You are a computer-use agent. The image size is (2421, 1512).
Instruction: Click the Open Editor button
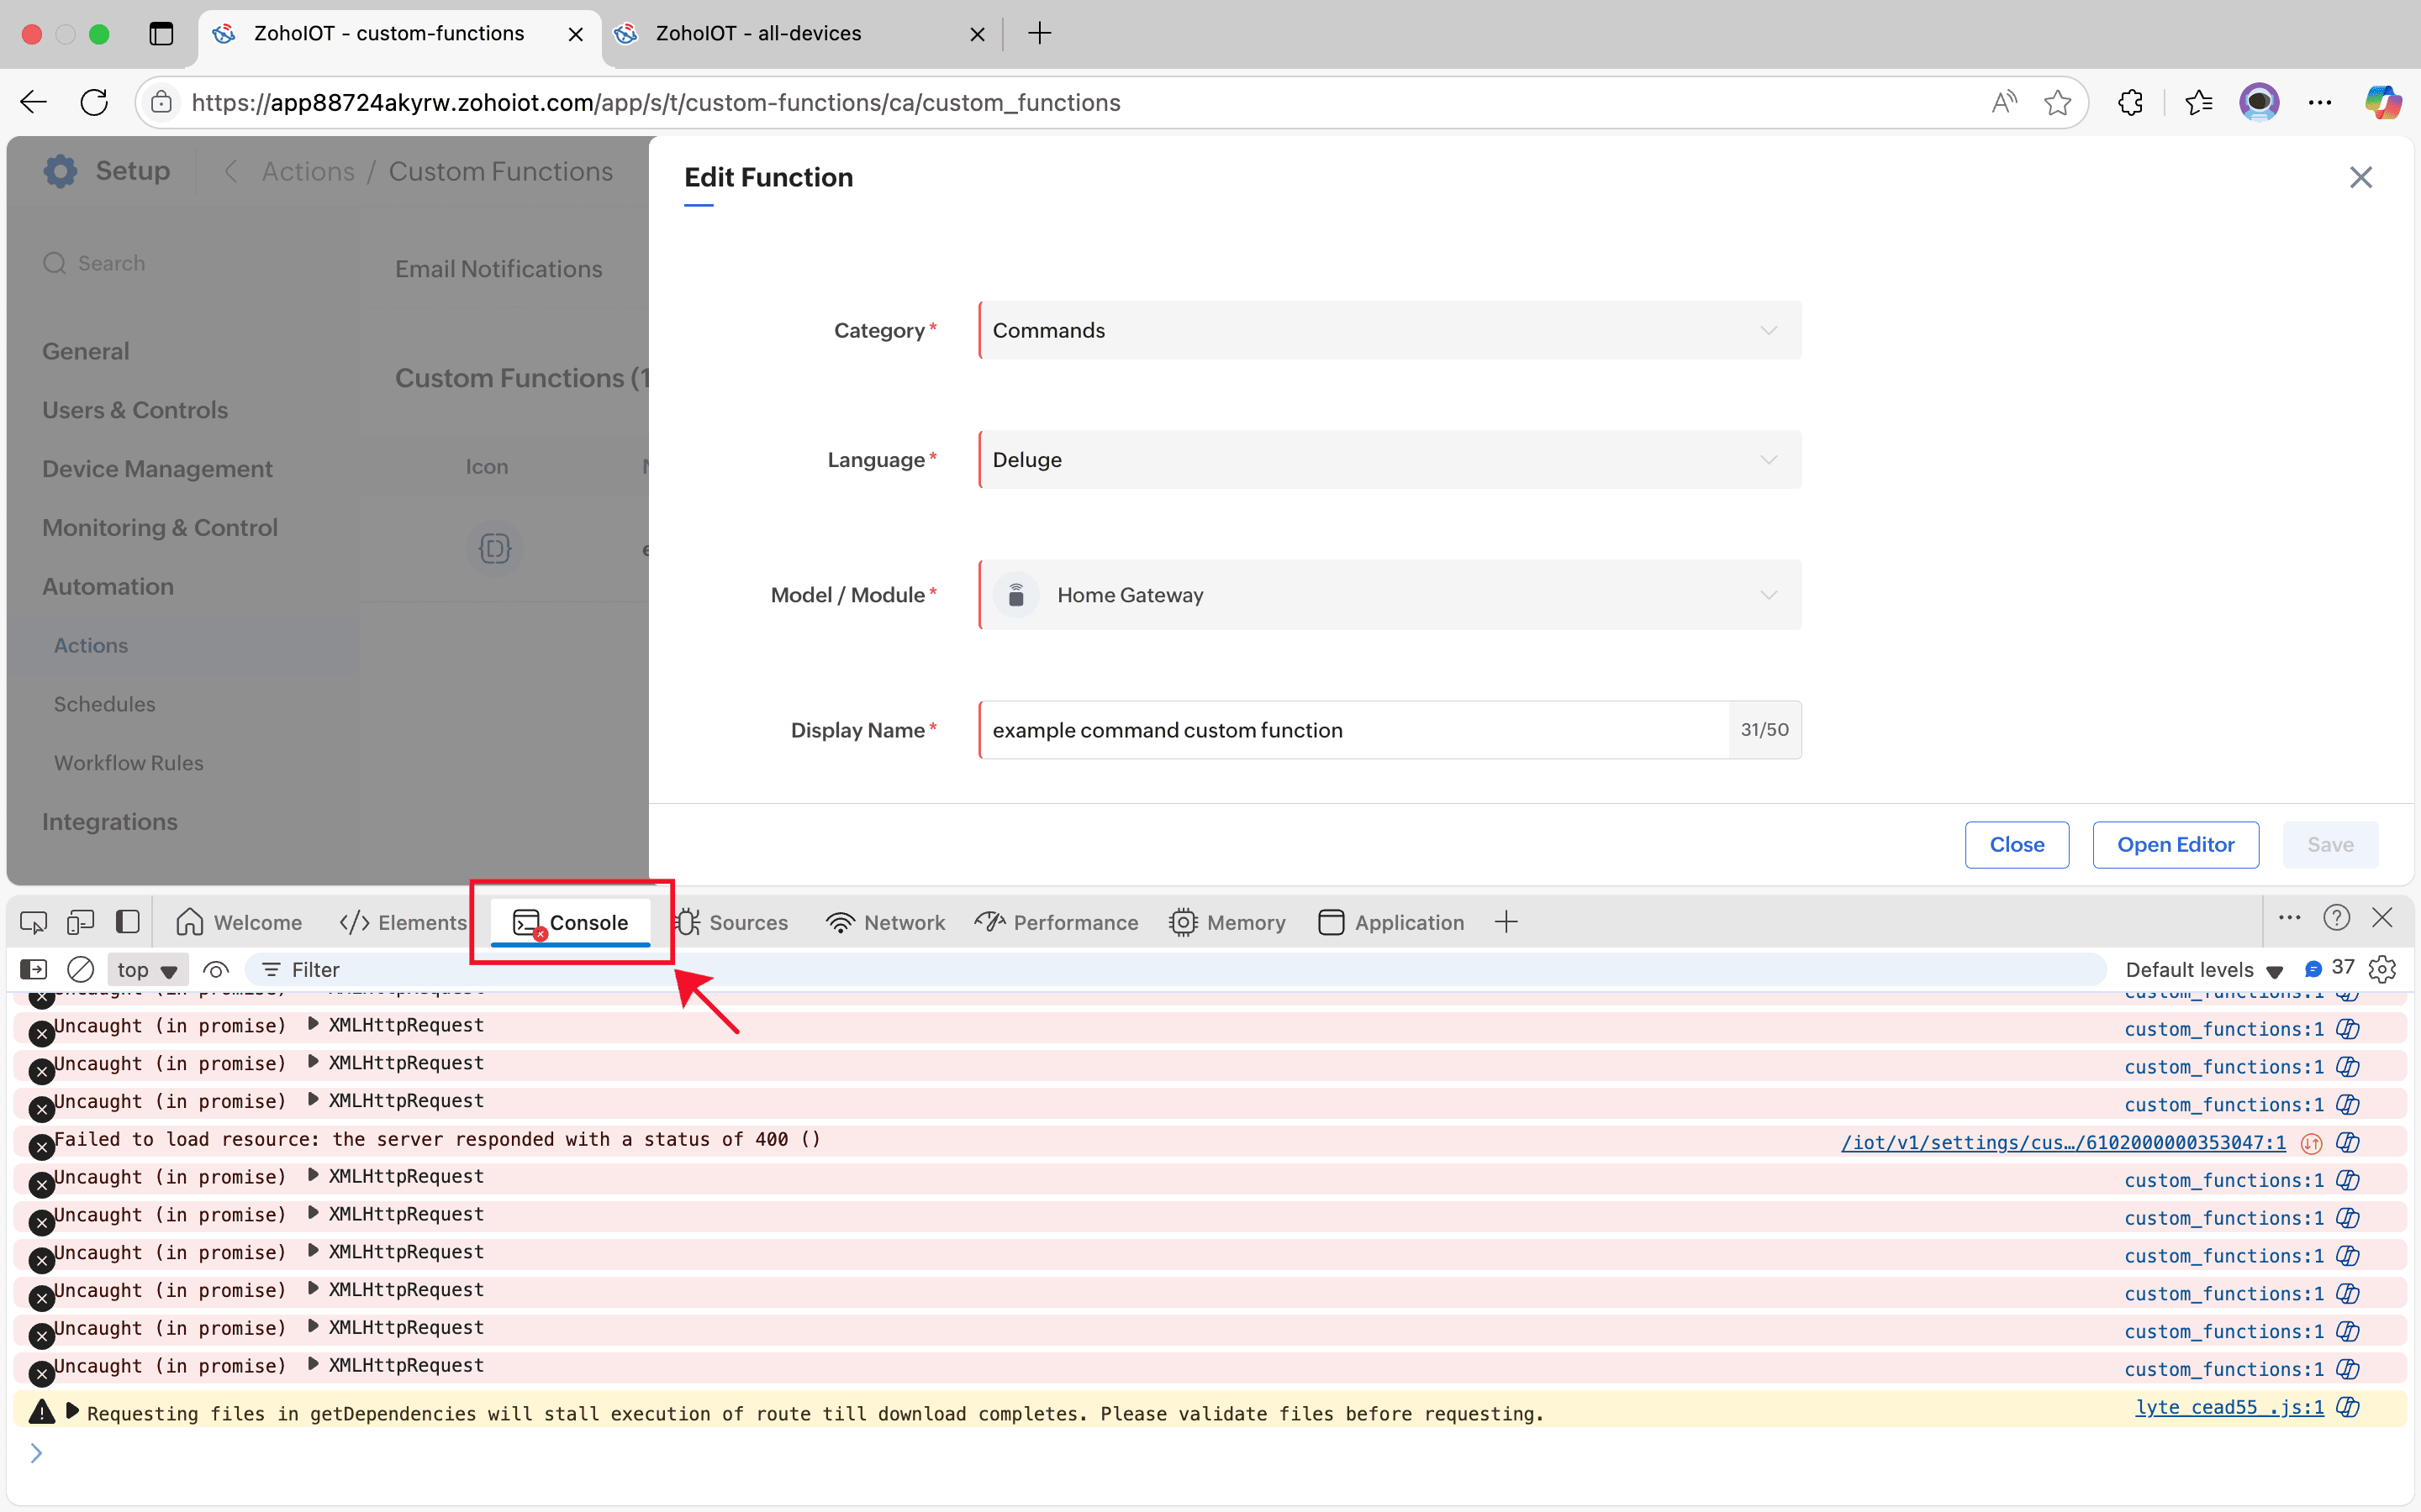(x=2175, y=845)
